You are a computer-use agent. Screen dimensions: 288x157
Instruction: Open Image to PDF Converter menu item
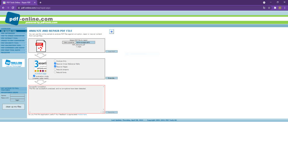point(14,40)
